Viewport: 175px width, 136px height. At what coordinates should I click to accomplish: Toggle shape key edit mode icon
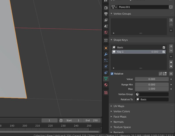tap(165, 74)
